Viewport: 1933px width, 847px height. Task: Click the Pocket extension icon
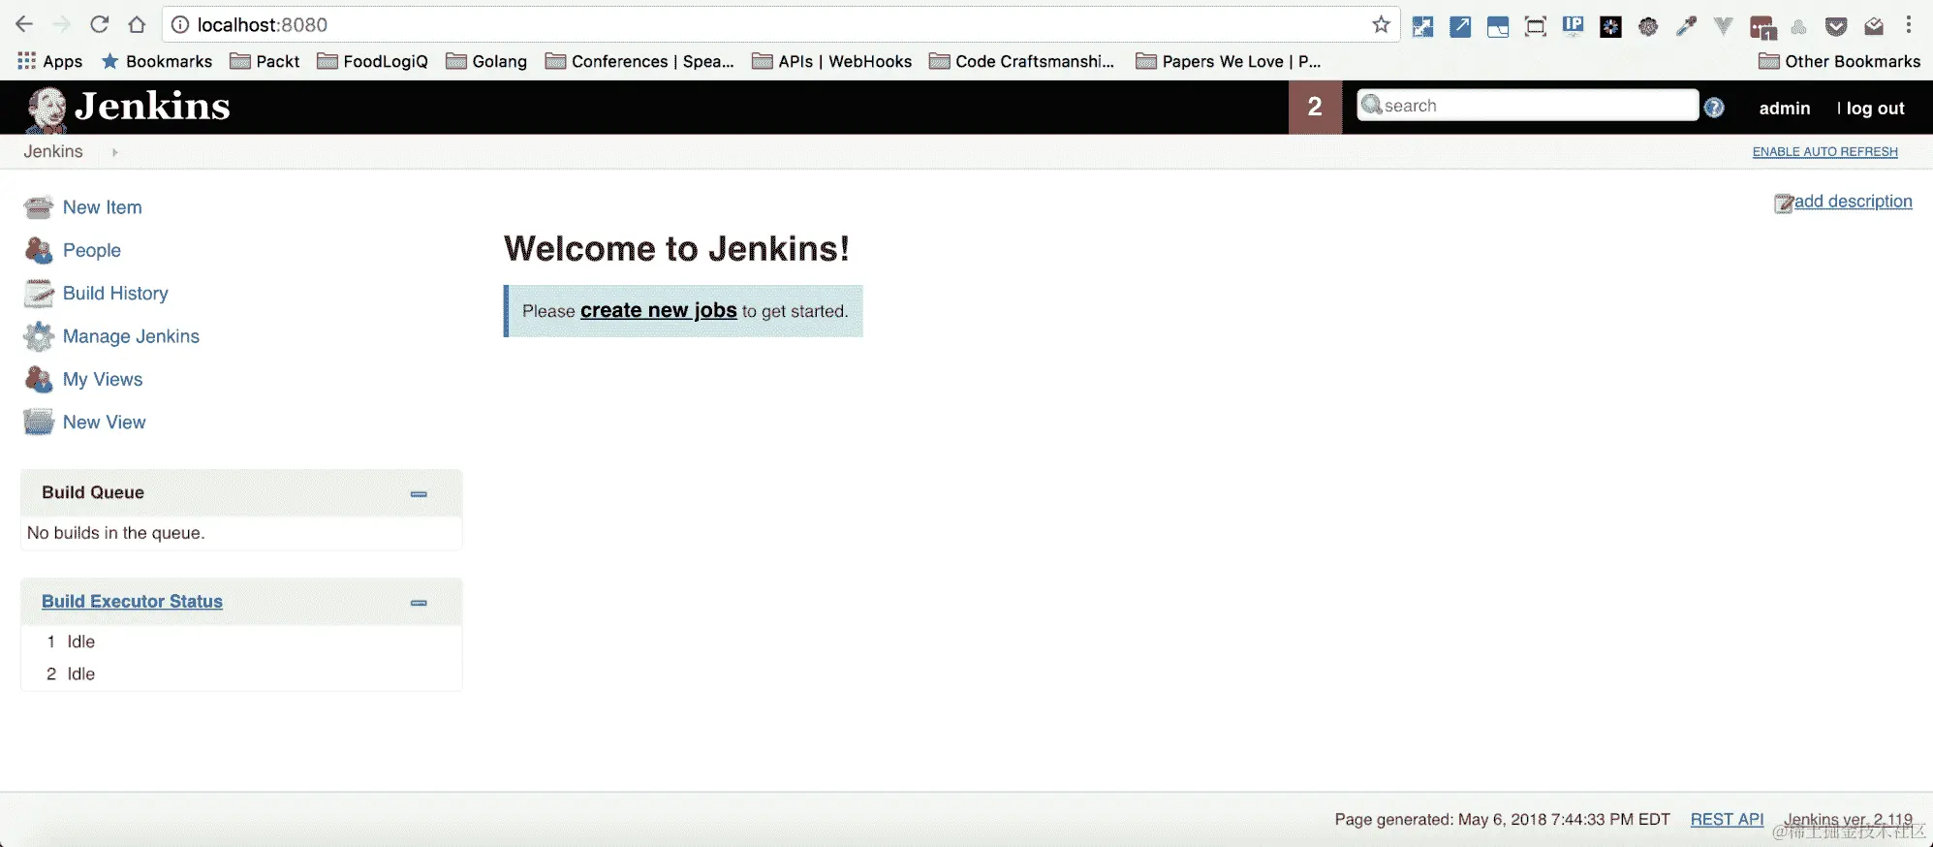click(1836, 26)
